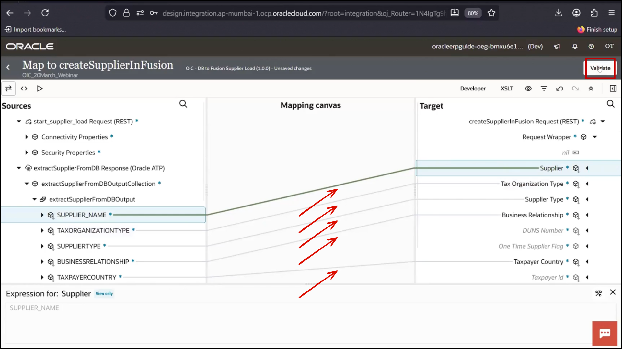
Task: Open the View eye icon
Action: 528,89
